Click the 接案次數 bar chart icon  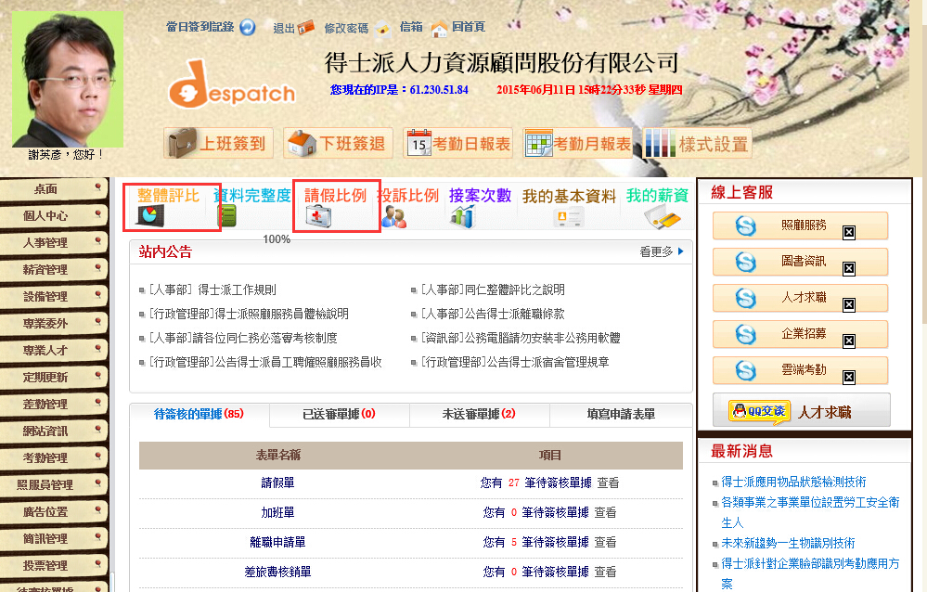point(463,216)
